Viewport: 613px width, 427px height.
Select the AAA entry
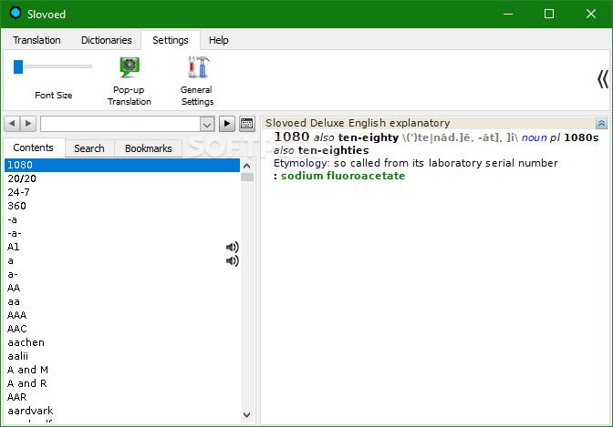point(122,315)
